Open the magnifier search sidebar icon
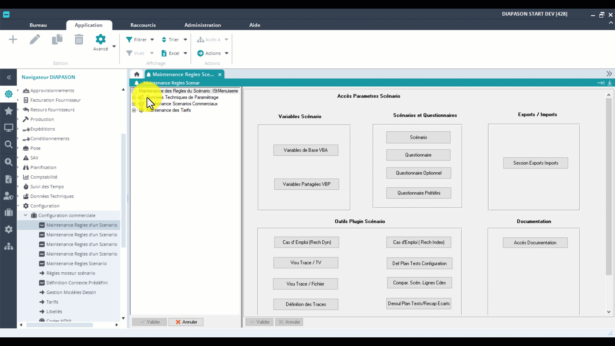 (x=9, y=144)
